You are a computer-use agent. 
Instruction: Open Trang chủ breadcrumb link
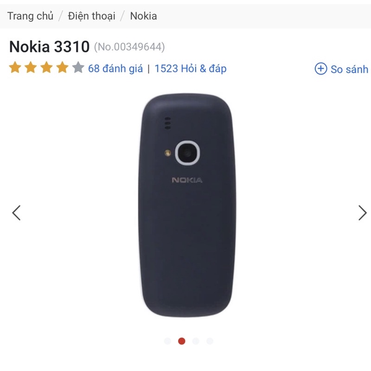point(30,16)
